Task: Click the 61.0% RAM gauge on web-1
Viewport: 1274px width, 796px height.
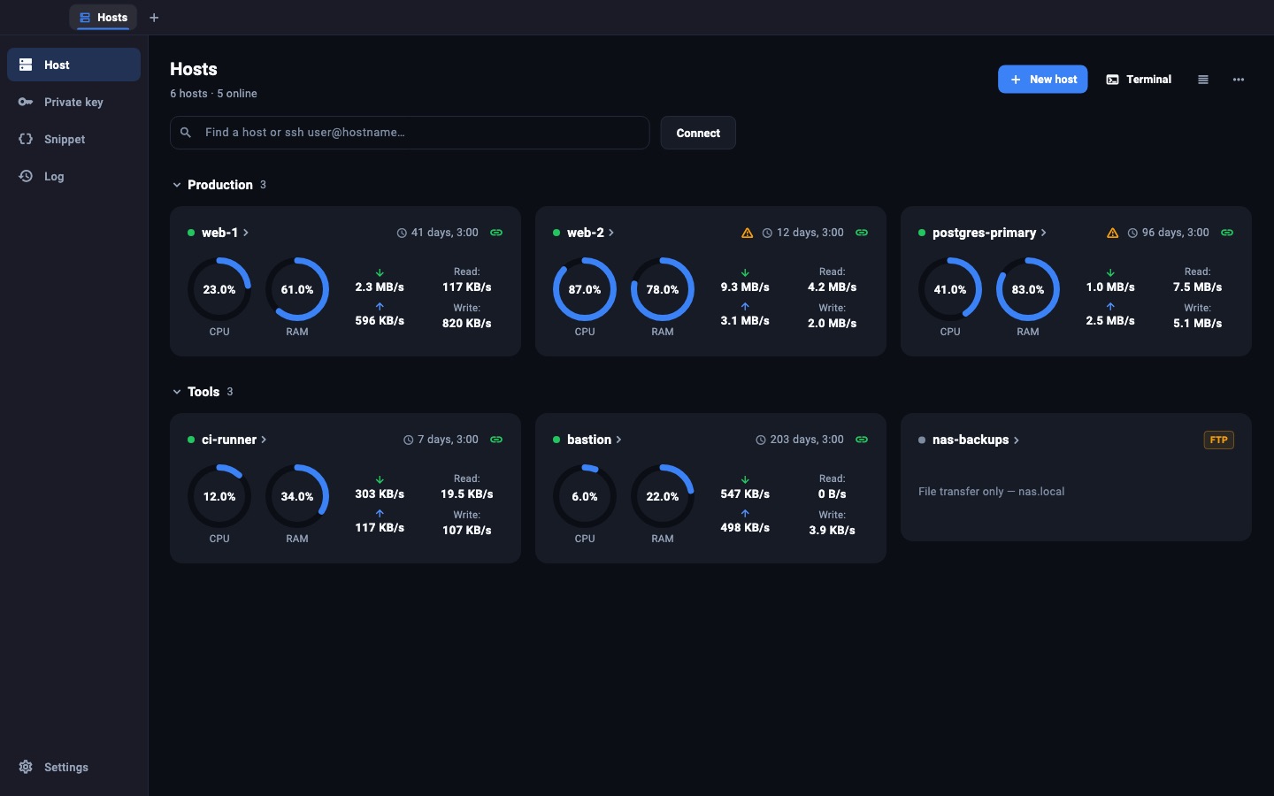Action: pyautogui.click(x=297, y=289)
